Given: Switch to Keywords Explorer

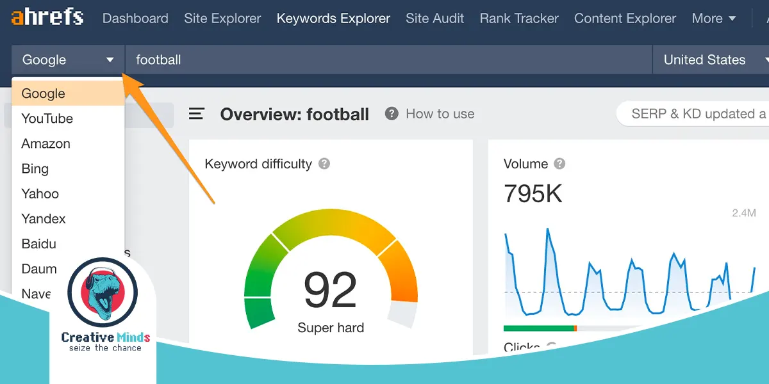Looking at the screenshot, I should point(333,19).
